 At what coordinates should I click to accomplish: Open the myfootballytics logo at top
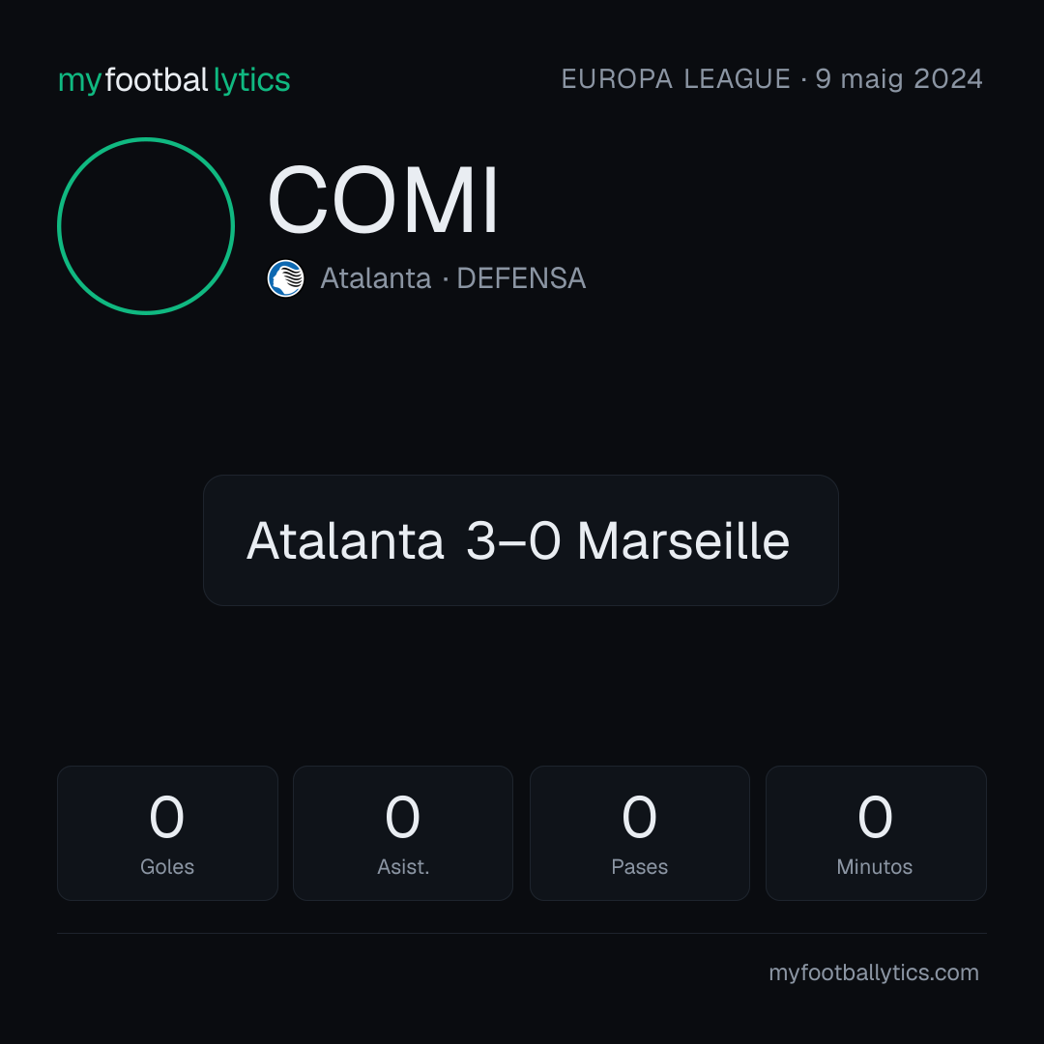coord(174,80)
